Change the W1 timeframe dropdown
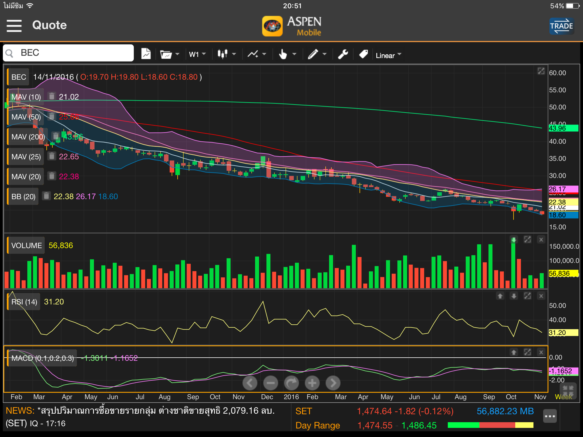Viewport: 583px width, 437px height. click(x=197, y=54)
